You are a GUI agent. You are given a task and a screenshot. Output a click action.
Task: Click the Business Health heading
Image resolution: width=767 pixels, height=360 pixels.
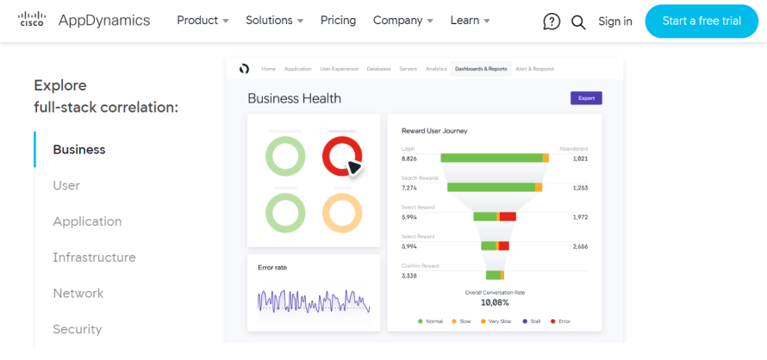(295, 98)
